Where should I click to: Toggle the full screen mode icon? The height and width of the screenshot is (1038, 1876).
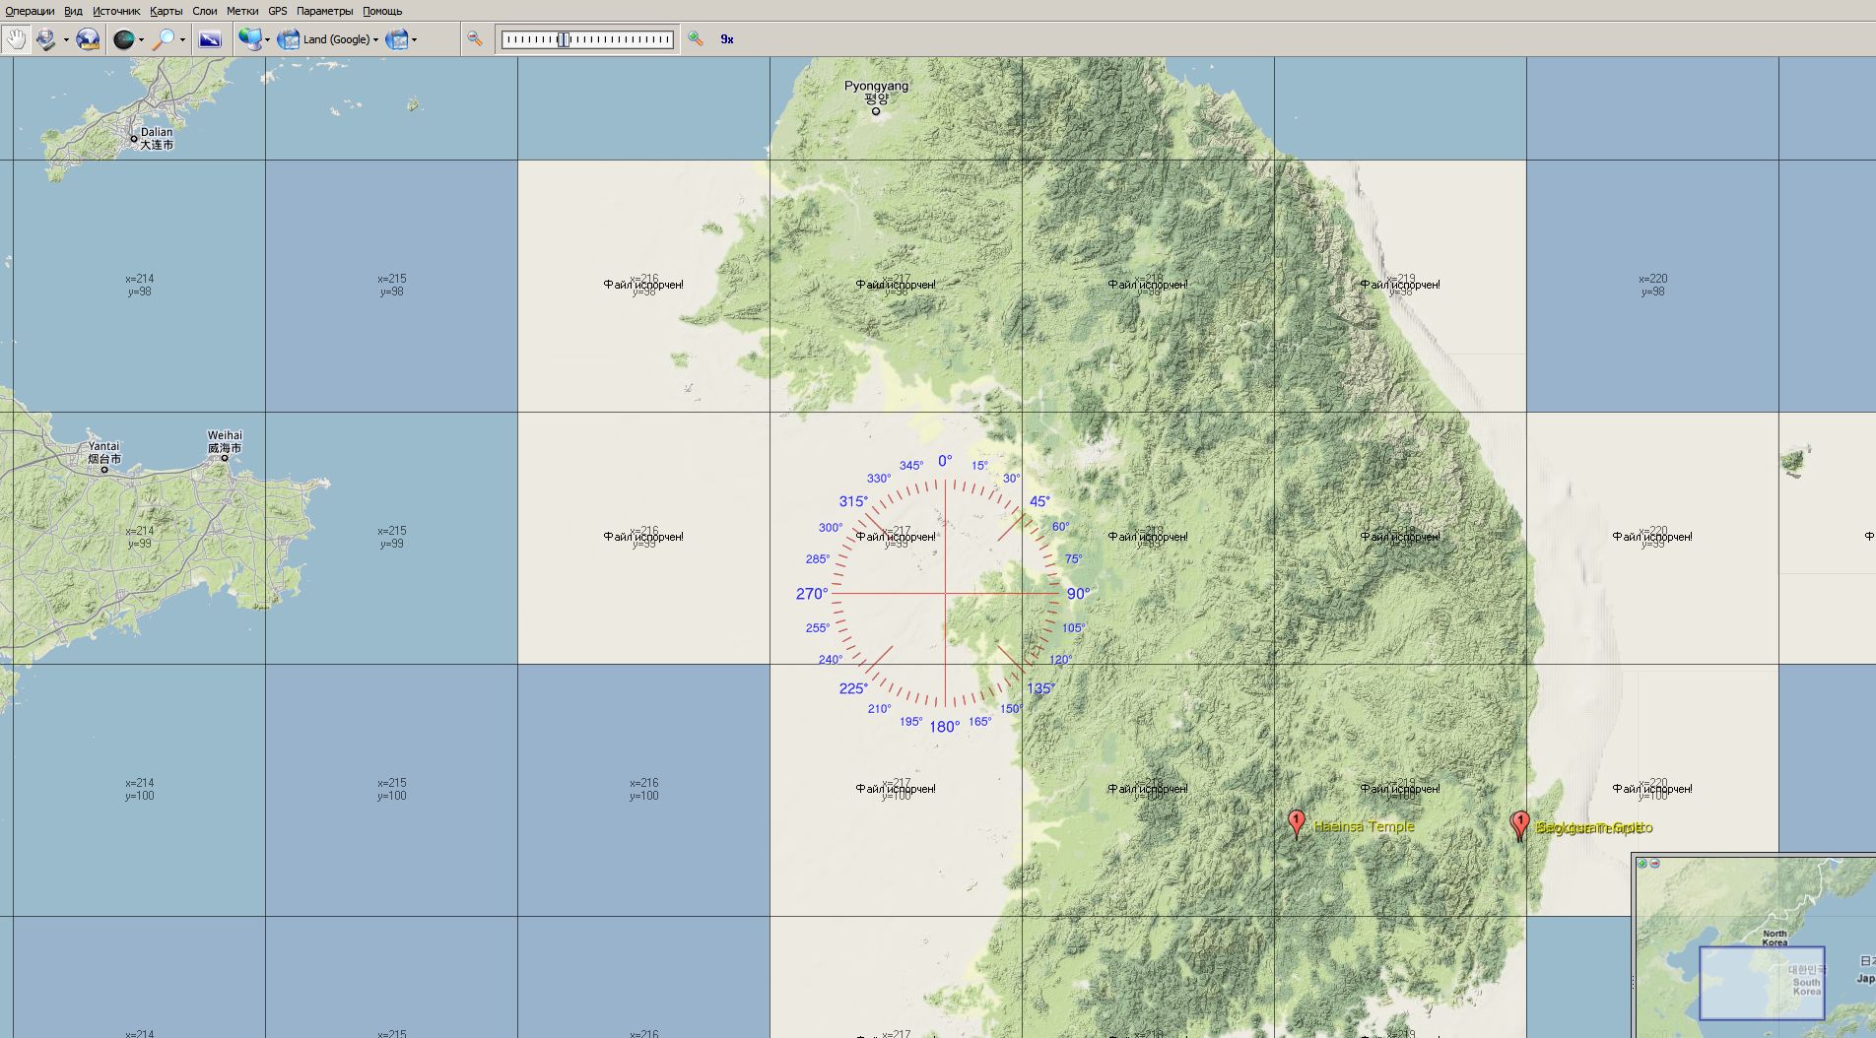tap(210, 39)
